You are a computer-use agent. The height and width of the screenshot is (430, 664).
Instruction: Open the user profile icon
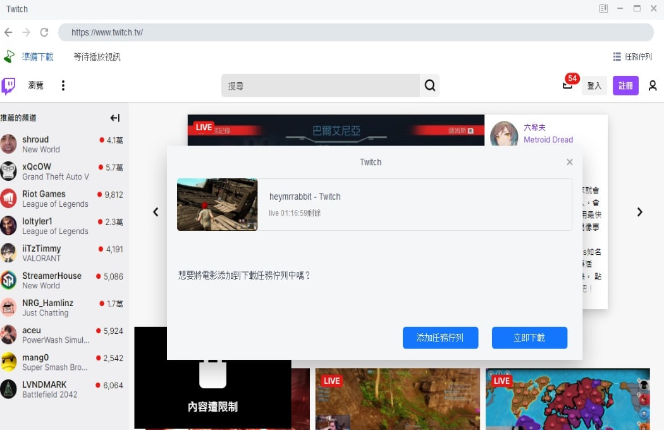(653, 86)
